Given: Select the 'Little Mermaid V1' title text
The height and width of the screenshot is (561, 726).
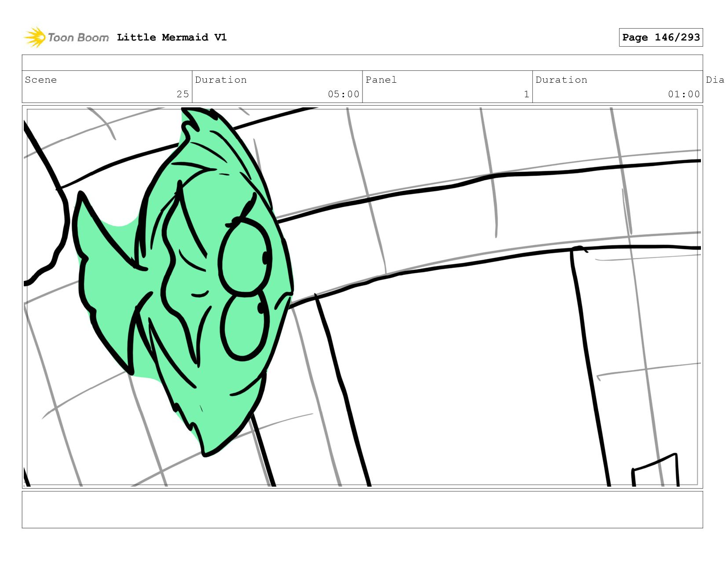Looking at the screenshot, I should click(172, 37).
